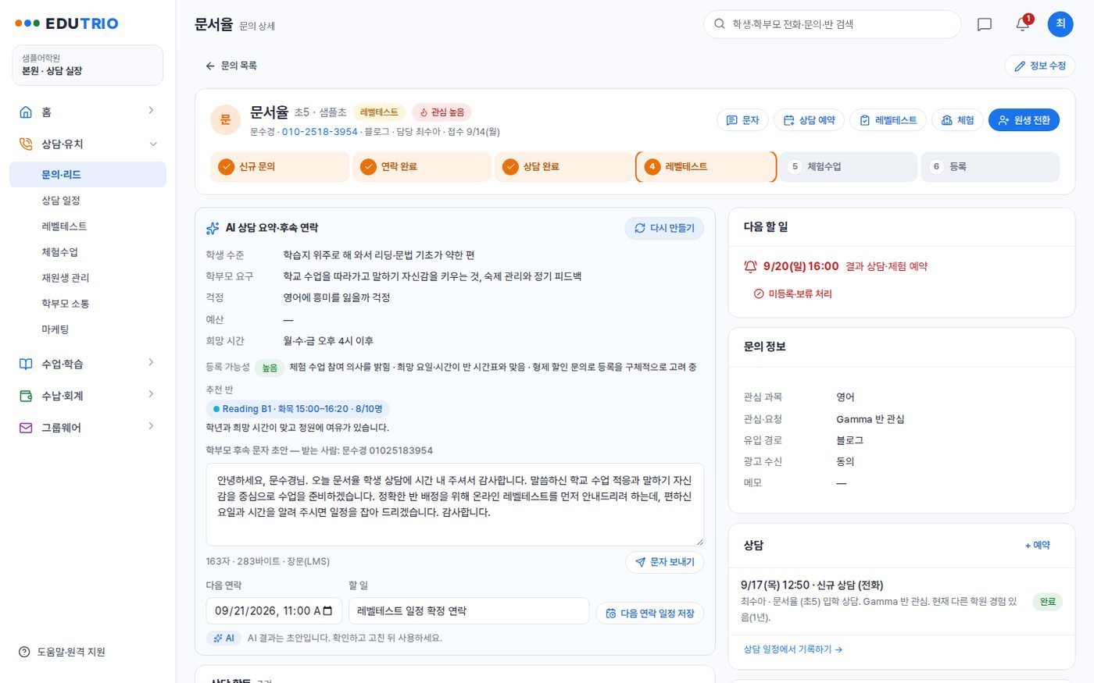Open 학부모 소통 in sidebar
Image resolution: width=1094 pixels, height=683 pixels.
click(x=88, y=304)
